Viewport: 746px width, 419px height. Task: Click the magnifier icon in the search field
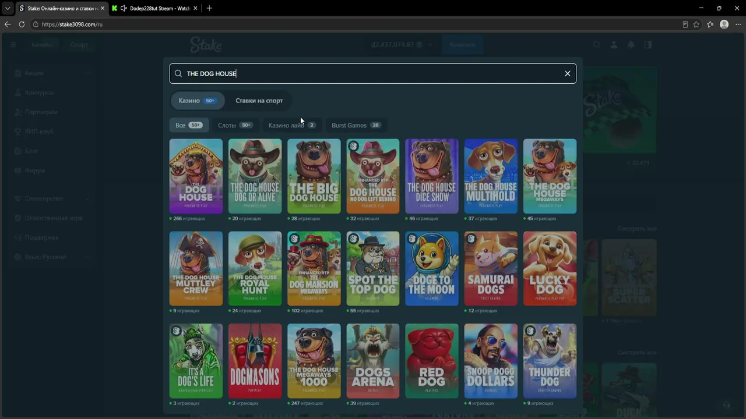[x=178, y=73]
